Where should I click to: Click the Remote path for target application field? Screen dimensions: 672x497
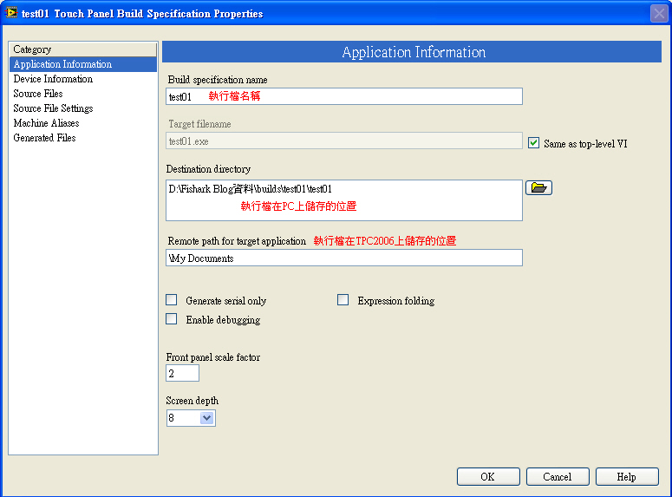[x=344, y=258]
